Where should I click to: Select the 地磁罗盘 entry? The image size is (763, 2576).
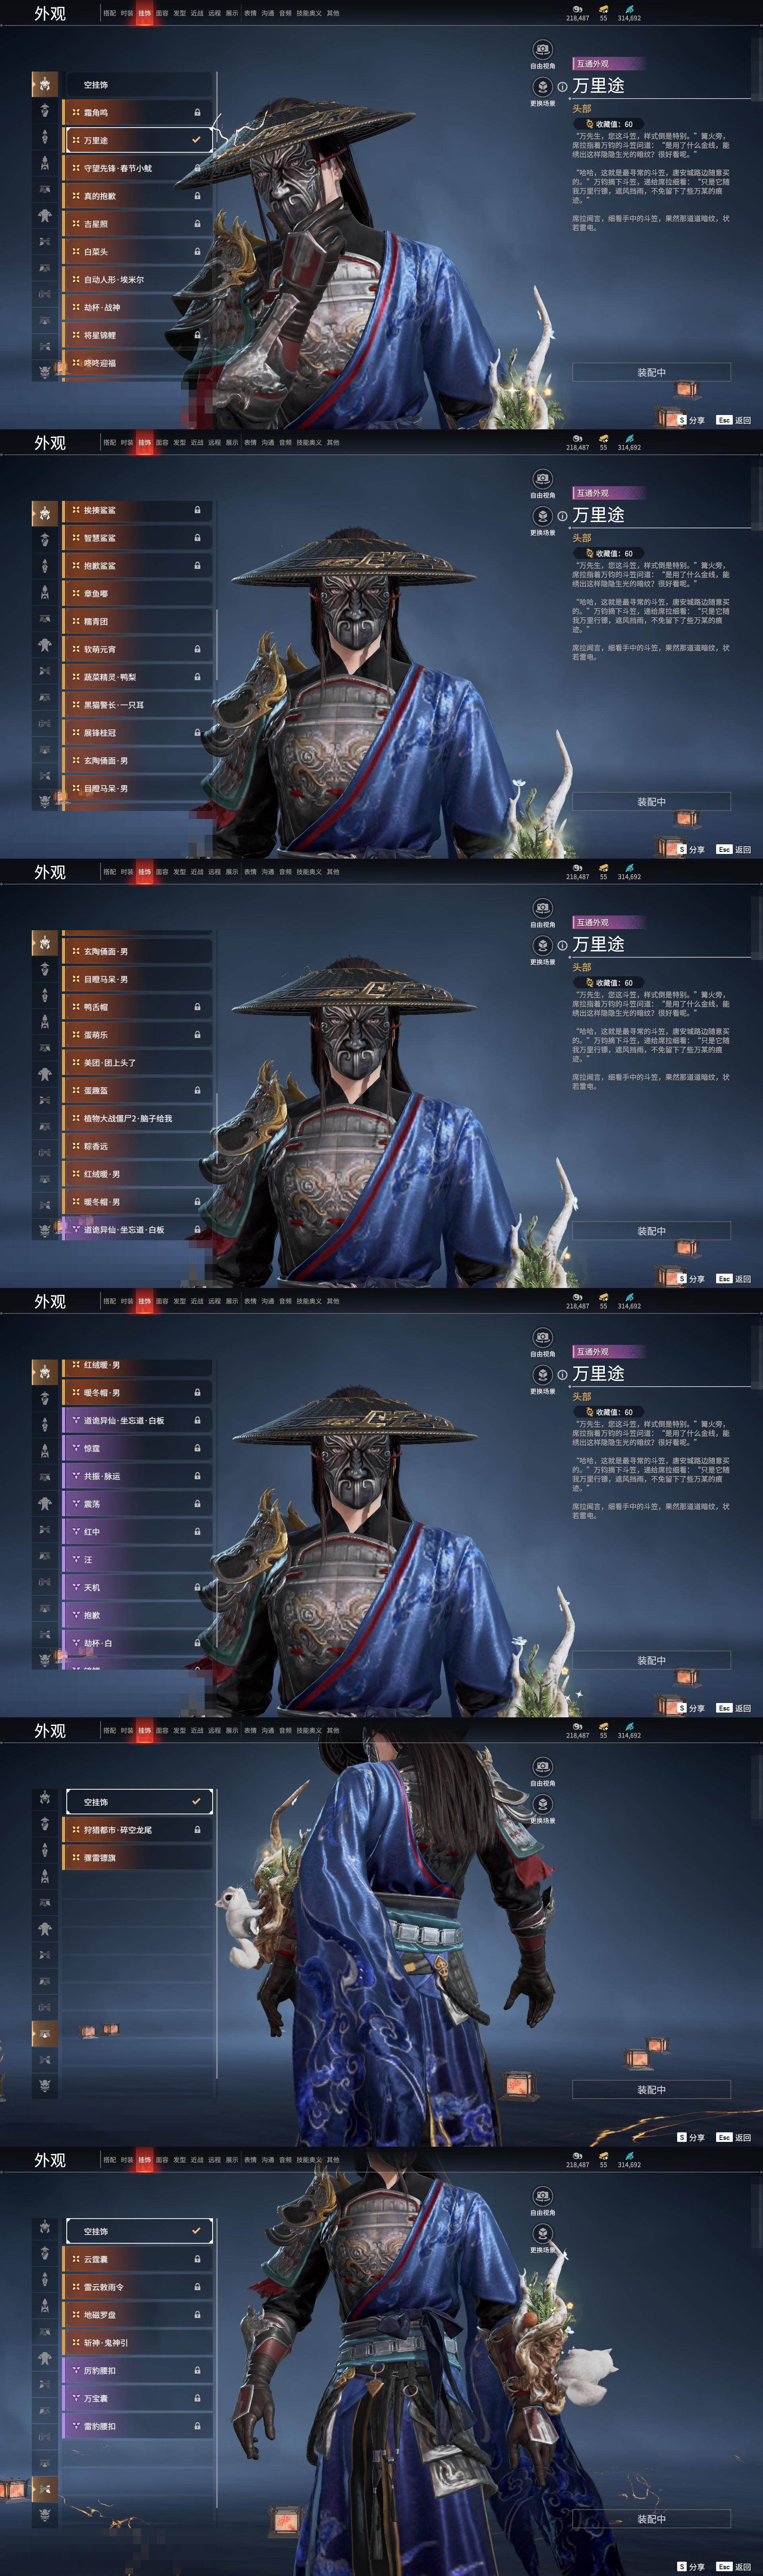138,2315
